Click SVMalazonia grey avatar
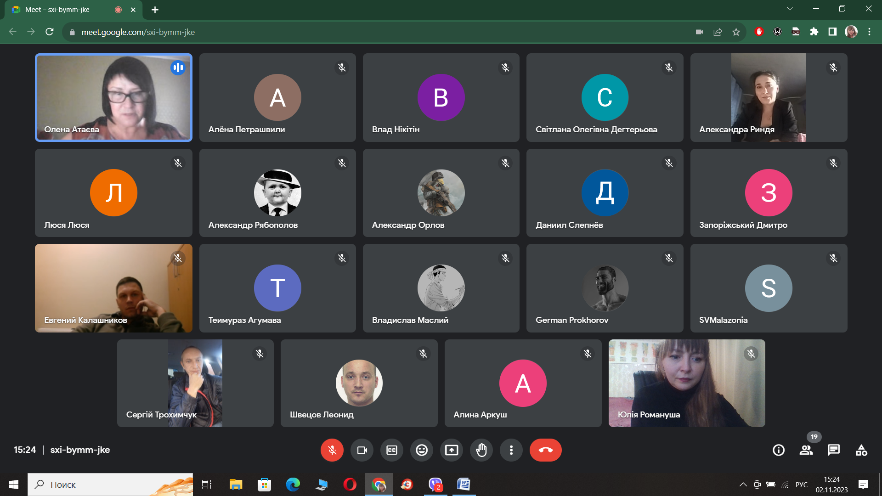882x496 pixels. (x=769, y=288)
